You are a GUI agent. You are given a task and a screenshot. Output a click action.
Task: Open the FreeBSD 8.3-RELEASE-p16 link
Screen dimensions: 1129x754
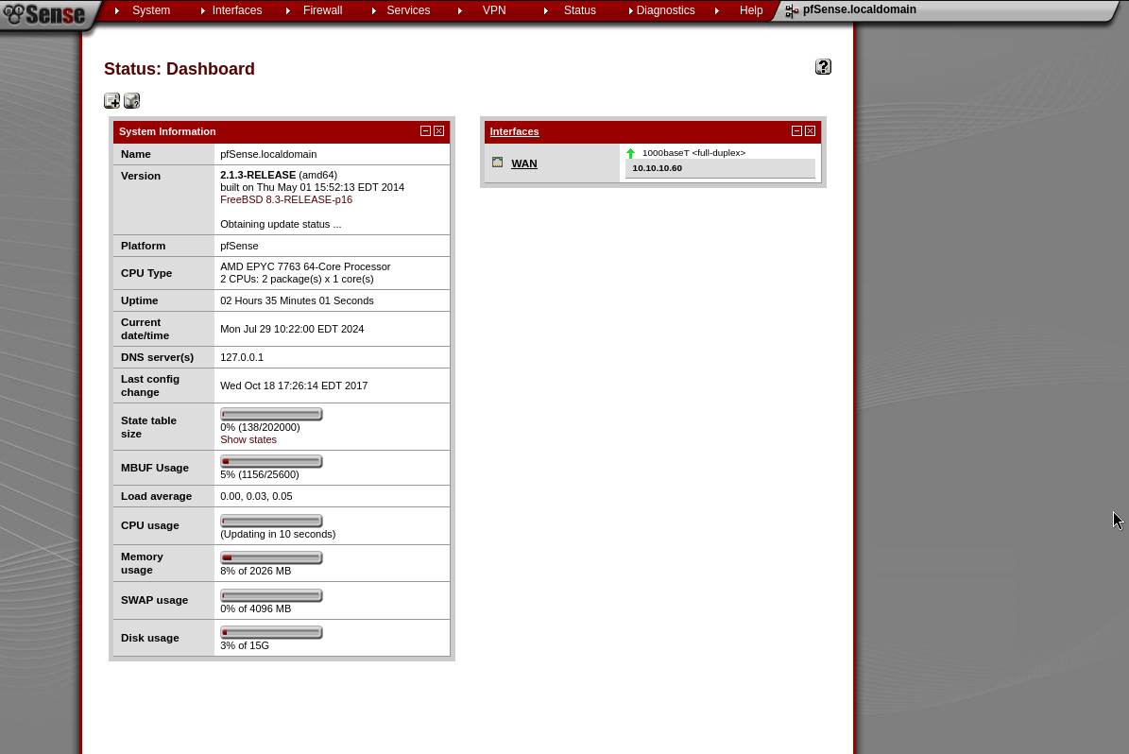(x=286, y=199)
